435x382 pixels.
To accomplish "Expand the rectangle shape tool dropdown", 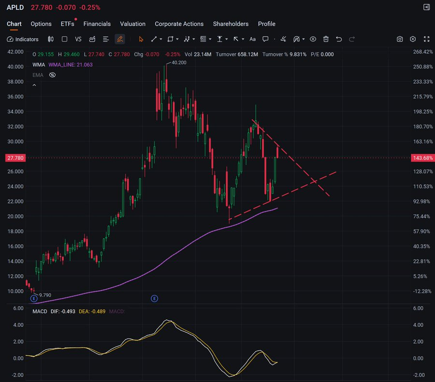I will pyautogui.click(x=177, y=39).
